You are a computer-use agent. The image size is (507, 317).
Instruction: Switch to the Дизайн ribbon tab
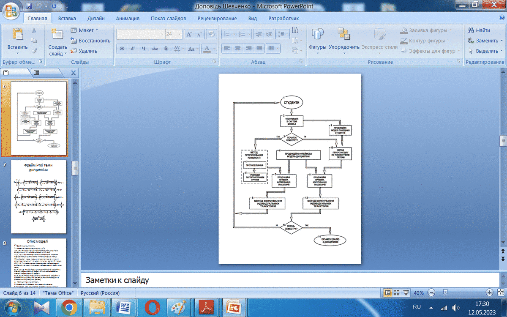pyautogui.click(x=96, y=19)
